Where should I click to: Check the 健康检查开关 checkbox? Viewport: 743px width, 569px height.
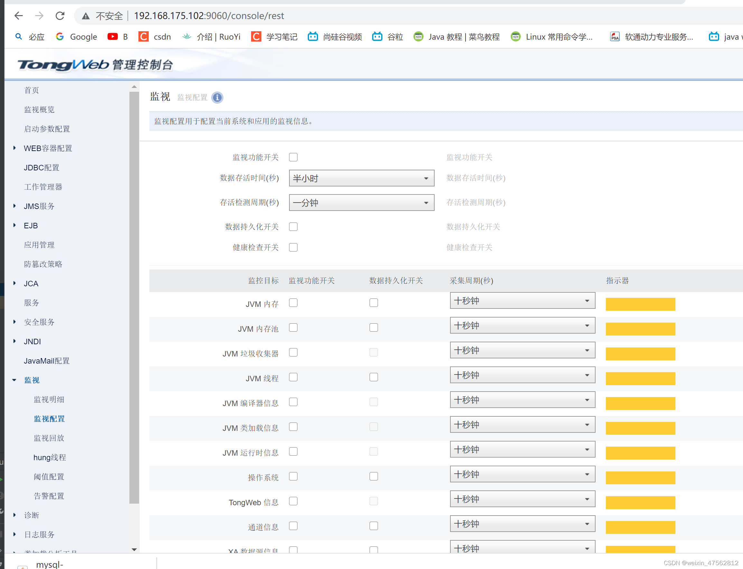pos(293,247)
